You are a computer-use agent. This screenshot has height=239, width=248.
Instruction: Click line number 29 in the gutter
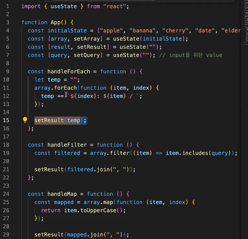[x=6, y=235]
